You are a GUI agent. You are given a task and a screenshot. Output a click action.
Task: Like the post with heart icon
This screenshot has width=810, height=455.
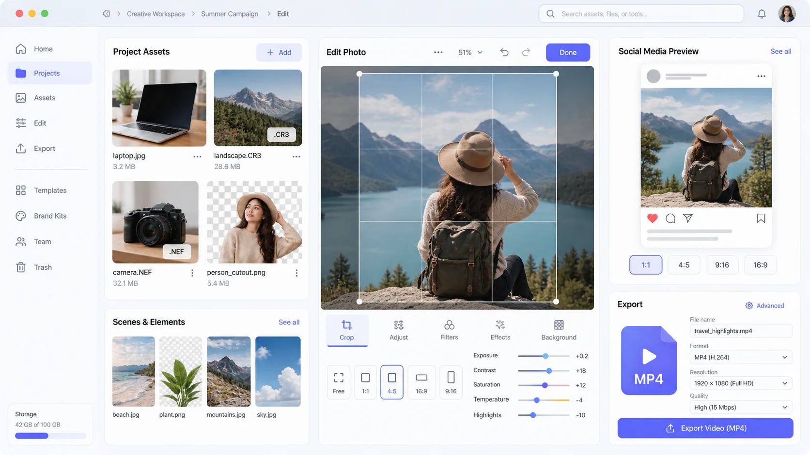click(x=653, y=218)
